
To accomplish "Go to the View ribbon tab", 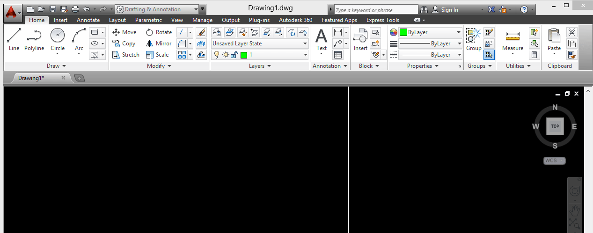I will [177, 20].
